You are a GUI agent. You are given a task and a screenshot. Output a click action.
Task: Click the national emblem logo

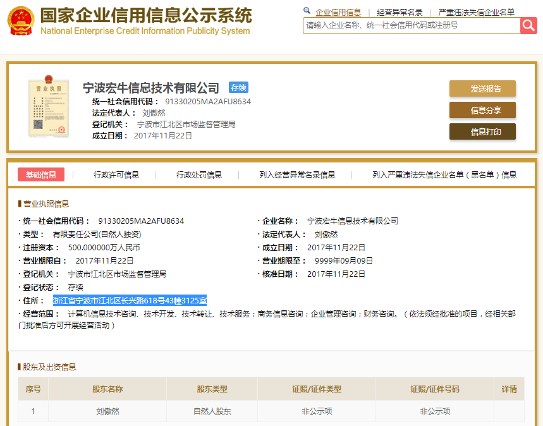pyautogui.click(x=21, y=21)
